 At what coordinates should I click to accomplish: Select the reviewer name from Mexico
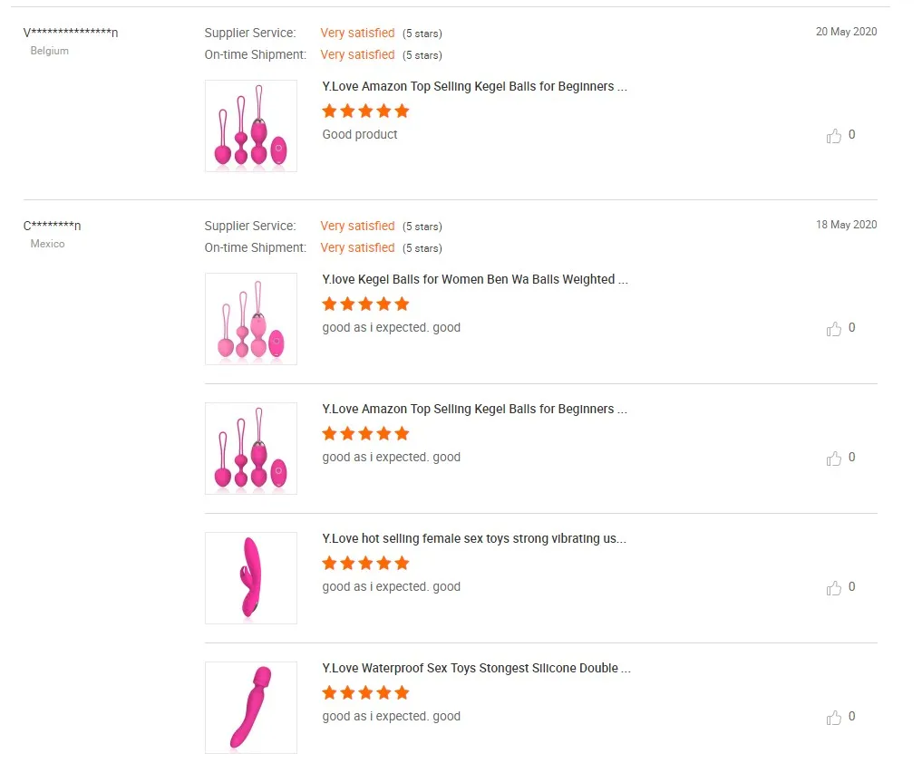(x=52, y=226)
